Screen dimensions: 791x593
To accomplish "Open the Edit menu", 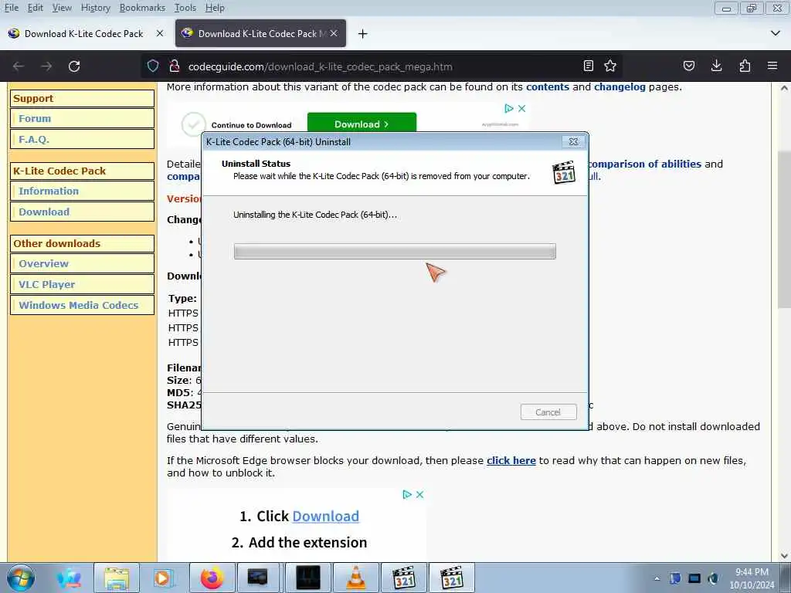I will coord(35,8).
